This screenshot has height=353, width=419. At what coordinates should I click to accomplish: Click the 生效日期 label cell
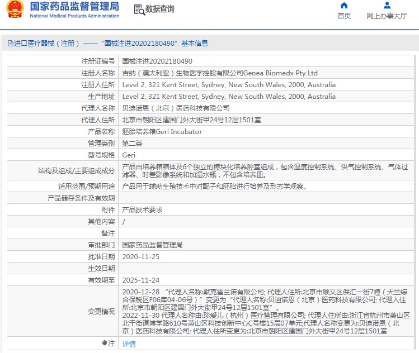[63, 269]
